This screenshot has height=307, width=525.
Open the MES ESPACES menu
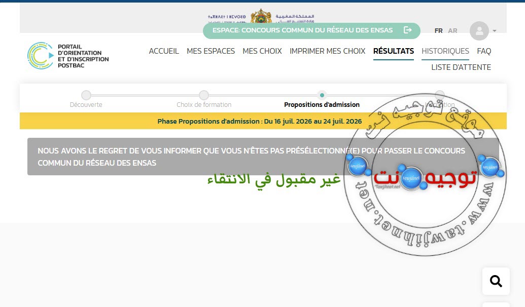tap(211, 51)
